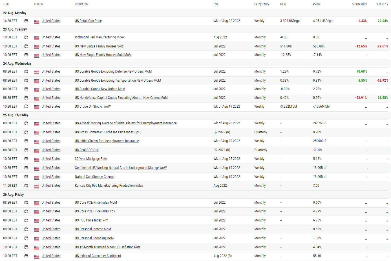
Task: Open Richmond Fed Manufacturing Index link
Action: point(100,37)
